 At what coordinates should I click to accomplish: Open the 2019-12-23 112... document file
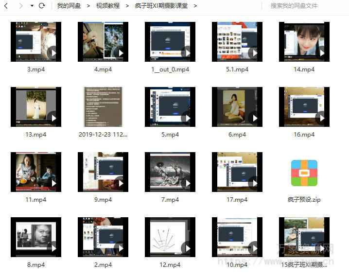[103, 107]
